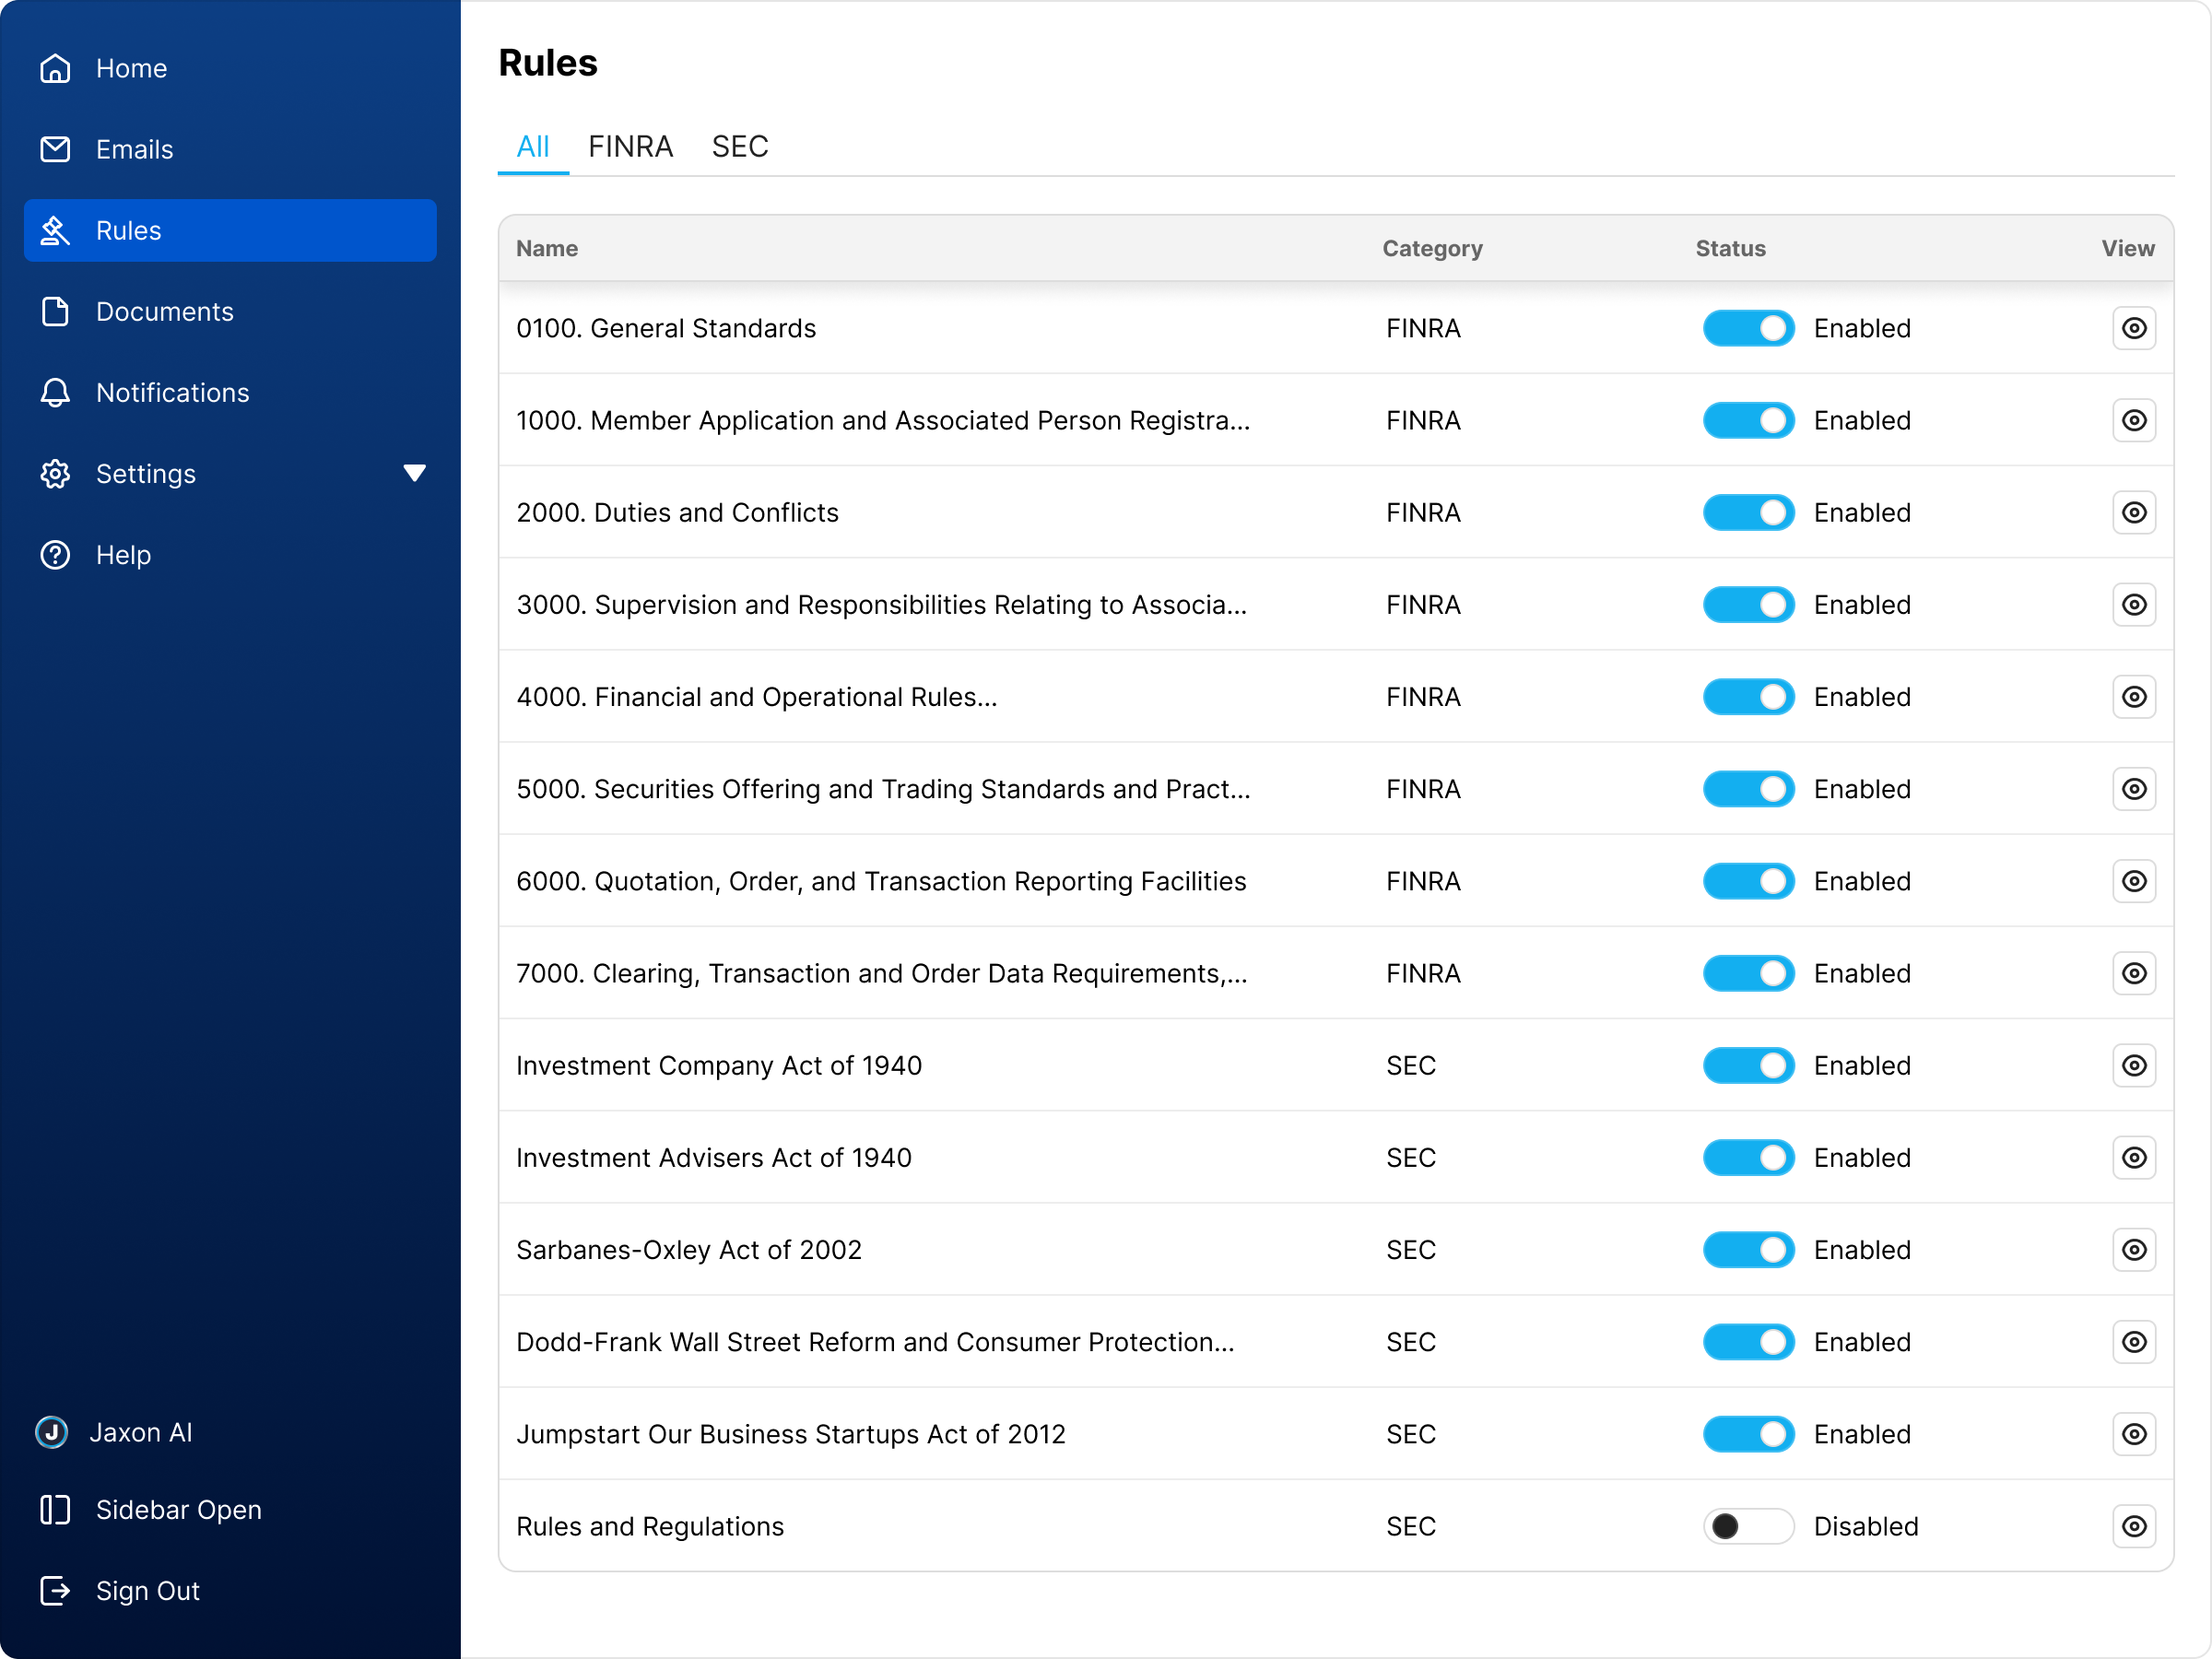View the Investment Advisers Act of 1940
The image size is (2212, 1659).
tap(2134, 1157)
